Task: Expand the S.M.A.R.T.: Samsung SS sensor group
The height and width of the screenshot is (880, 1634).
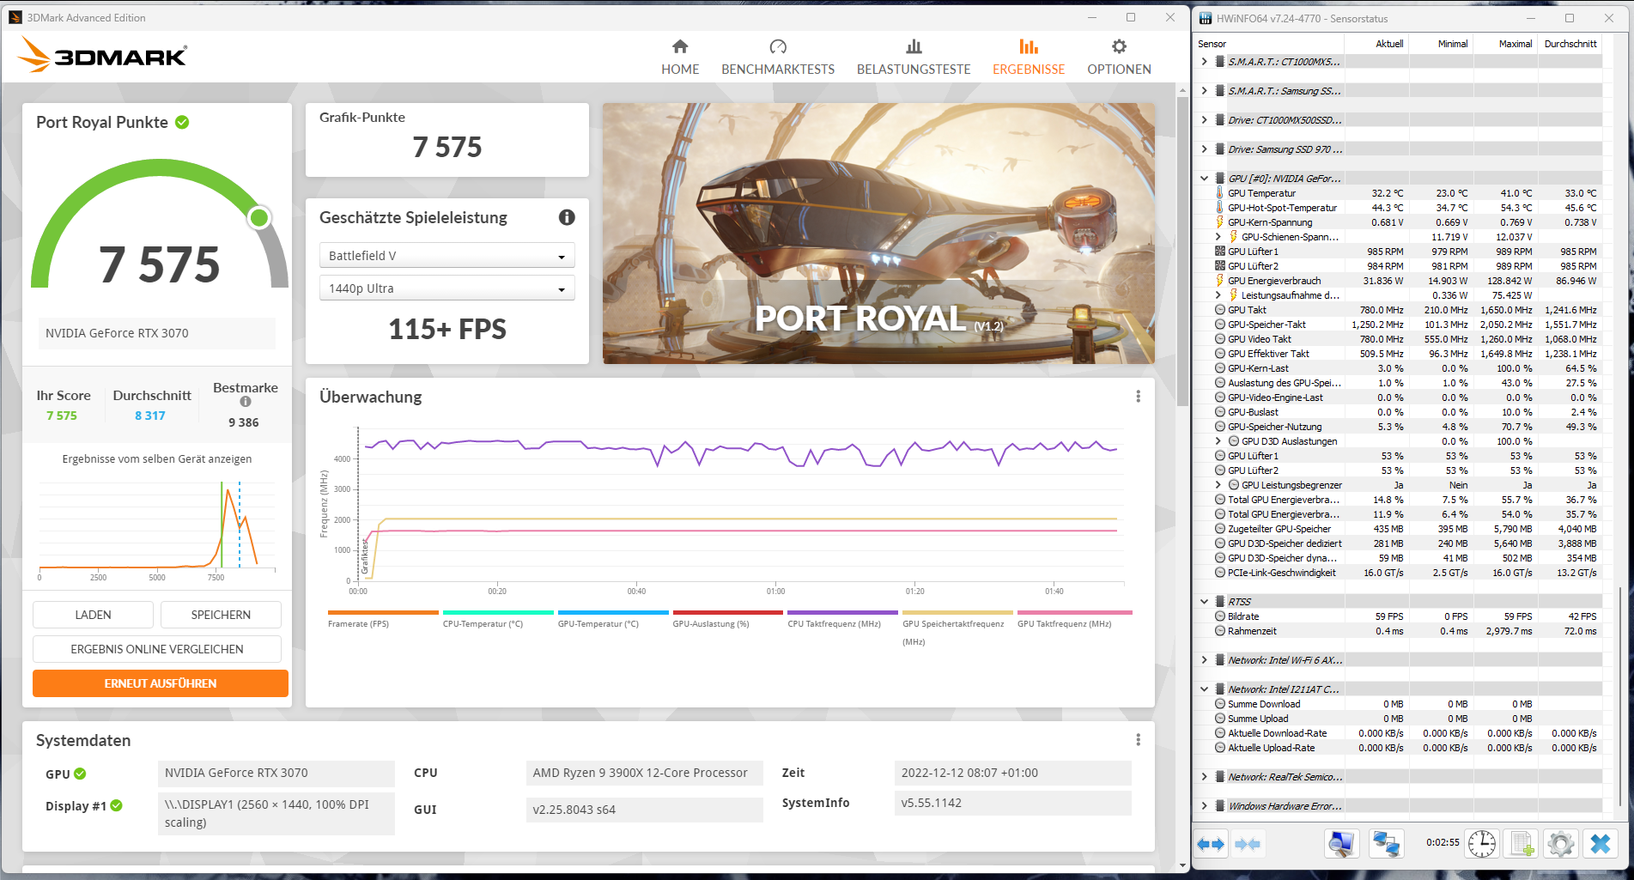Action: coord(1204,91)
